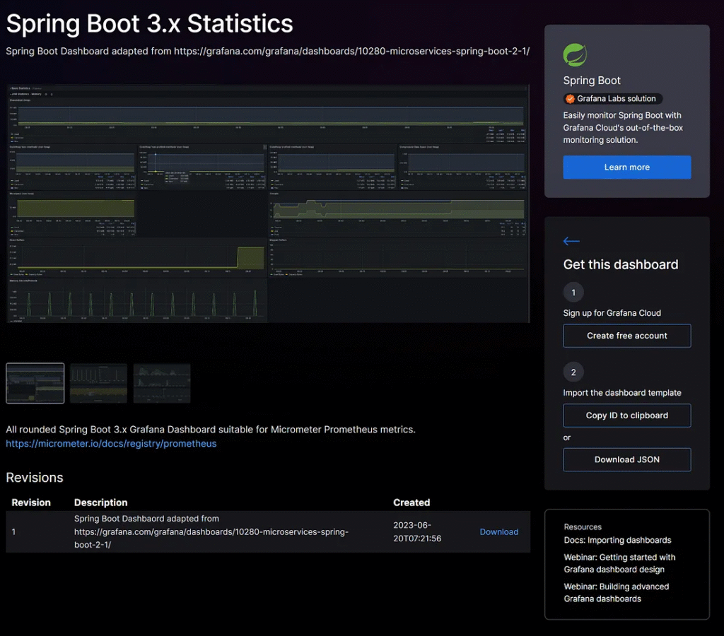This screenshot has width=724, height=636.
Task: Open the micrometer.io Prometheus docs link
Action: click(x=111, y=444)
